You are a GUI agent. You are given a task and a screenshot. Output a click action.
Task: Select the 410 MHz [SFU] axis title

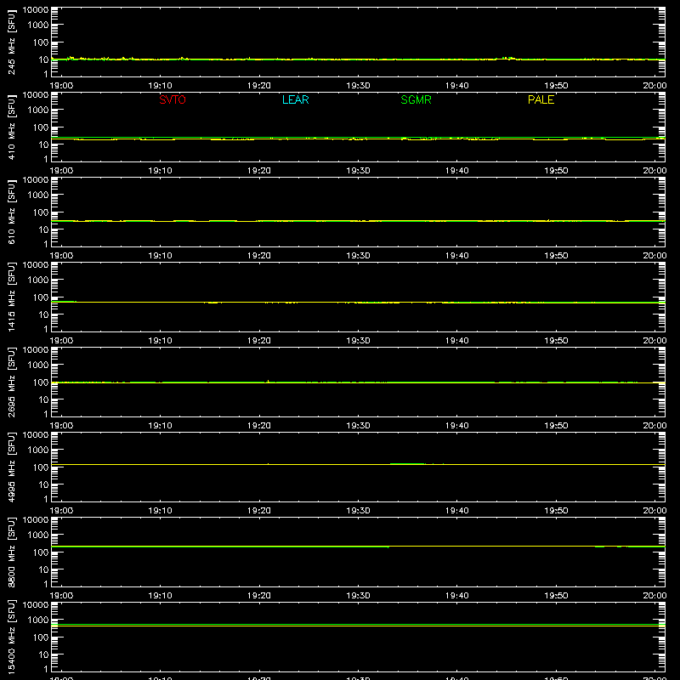click(x=11, y=127)
